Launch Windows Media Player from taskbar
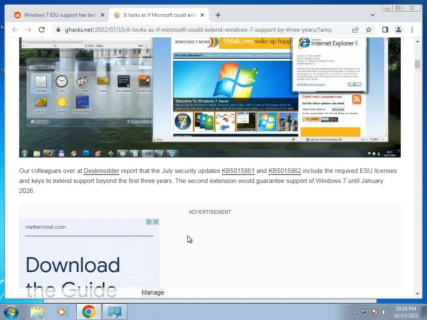Screen dimensions: 427x320 62,312
